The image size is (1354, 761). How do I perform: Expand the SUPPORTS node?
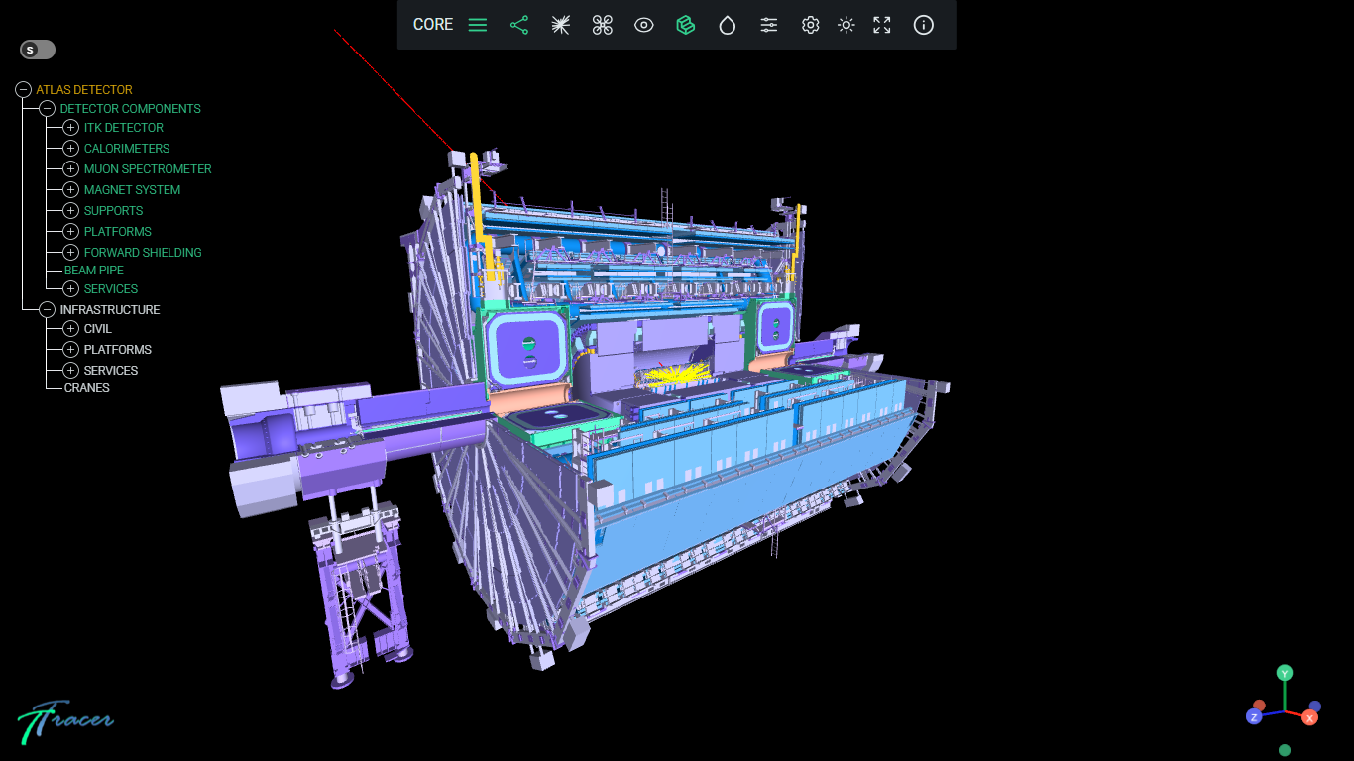point(70,211)
